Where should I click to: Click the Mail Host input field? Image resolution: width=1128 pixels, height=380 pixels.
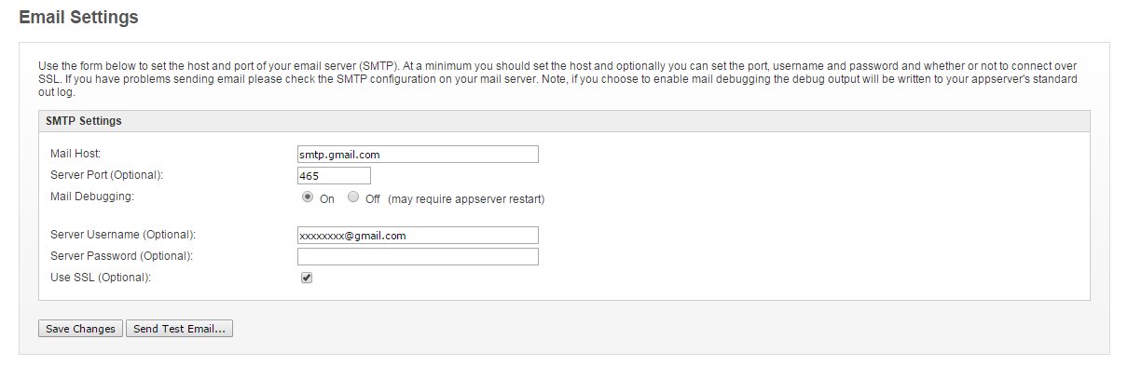[x=418, y=155]
